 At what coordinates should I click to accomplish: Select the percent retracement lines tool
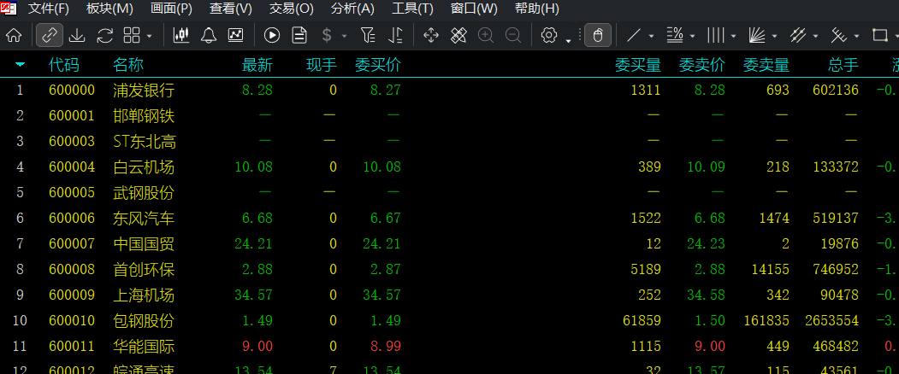[675, 36]
